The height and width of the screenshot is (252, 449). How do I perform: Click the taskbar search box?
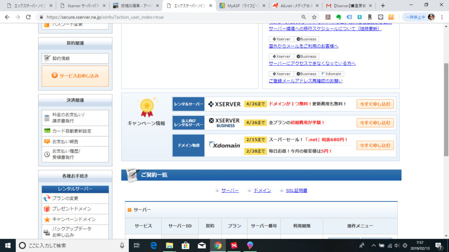(72, 245)
